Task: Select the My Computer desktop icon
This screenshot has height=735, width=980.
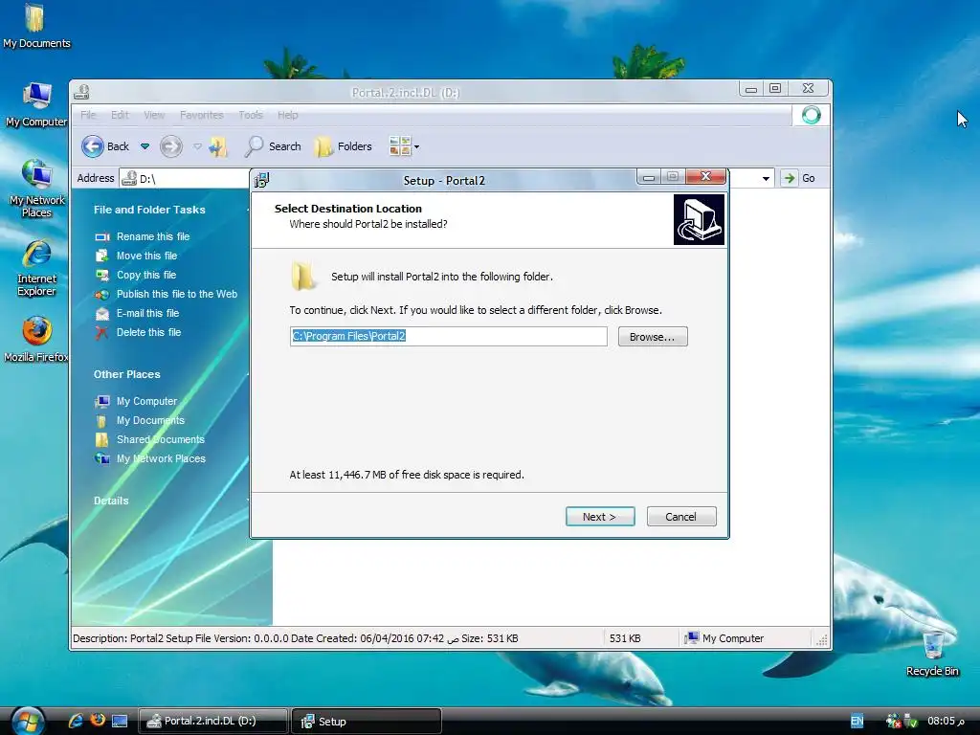Action: [x=36, y=104]
